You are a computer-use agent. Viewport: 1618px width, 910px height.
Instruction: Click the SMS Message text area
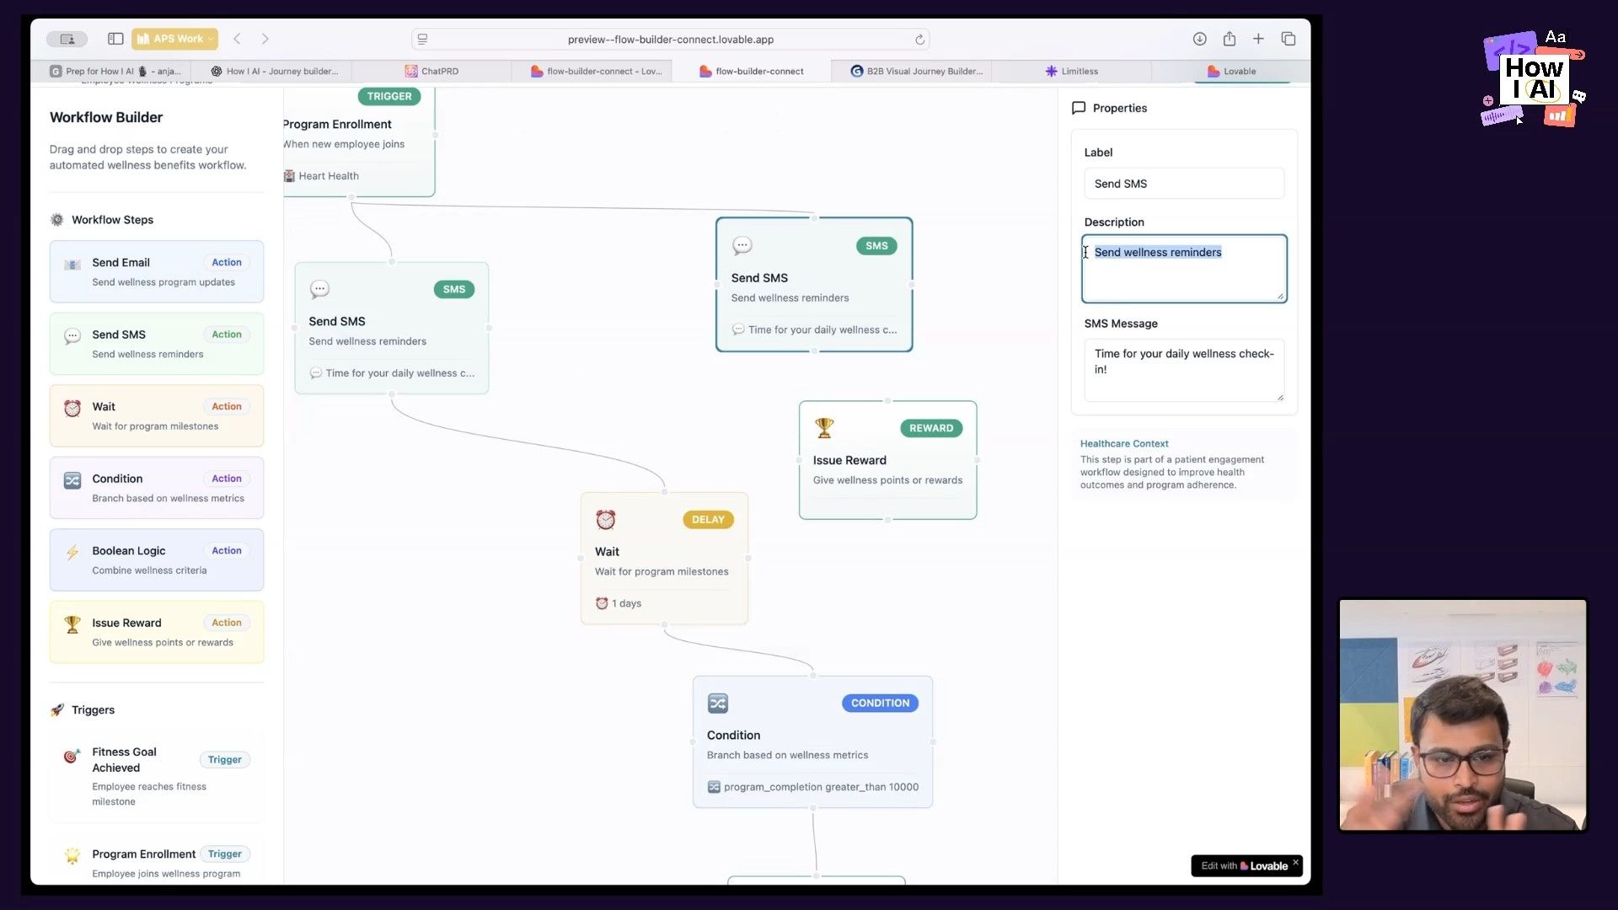coord(1184,370)
